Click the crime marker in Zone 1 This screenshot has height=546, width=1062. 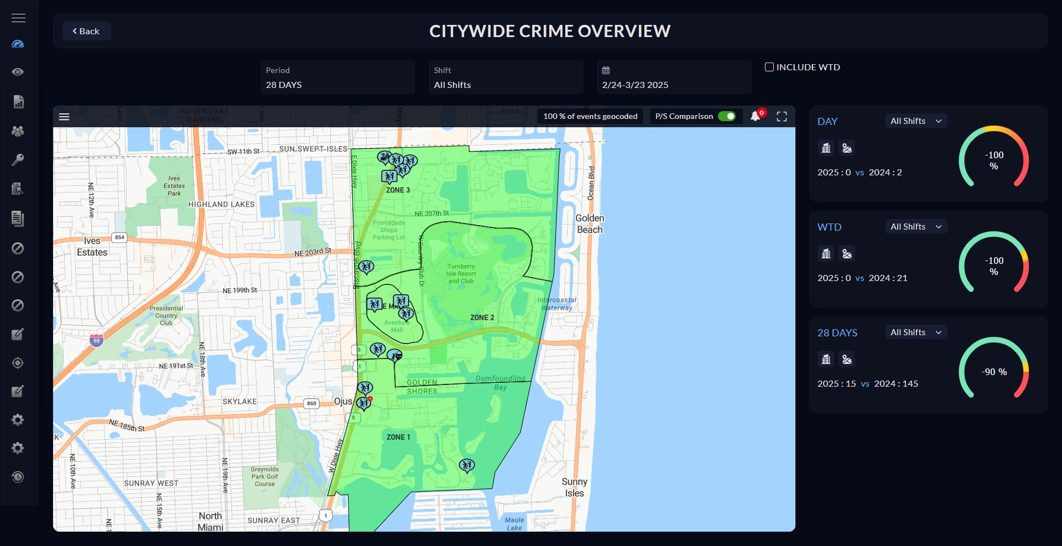click(x=467, y=466)
